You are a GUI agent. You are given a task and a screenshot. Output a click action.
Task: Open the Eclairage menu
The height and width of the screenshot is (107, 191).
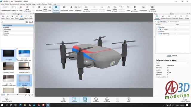click(22, 4)
